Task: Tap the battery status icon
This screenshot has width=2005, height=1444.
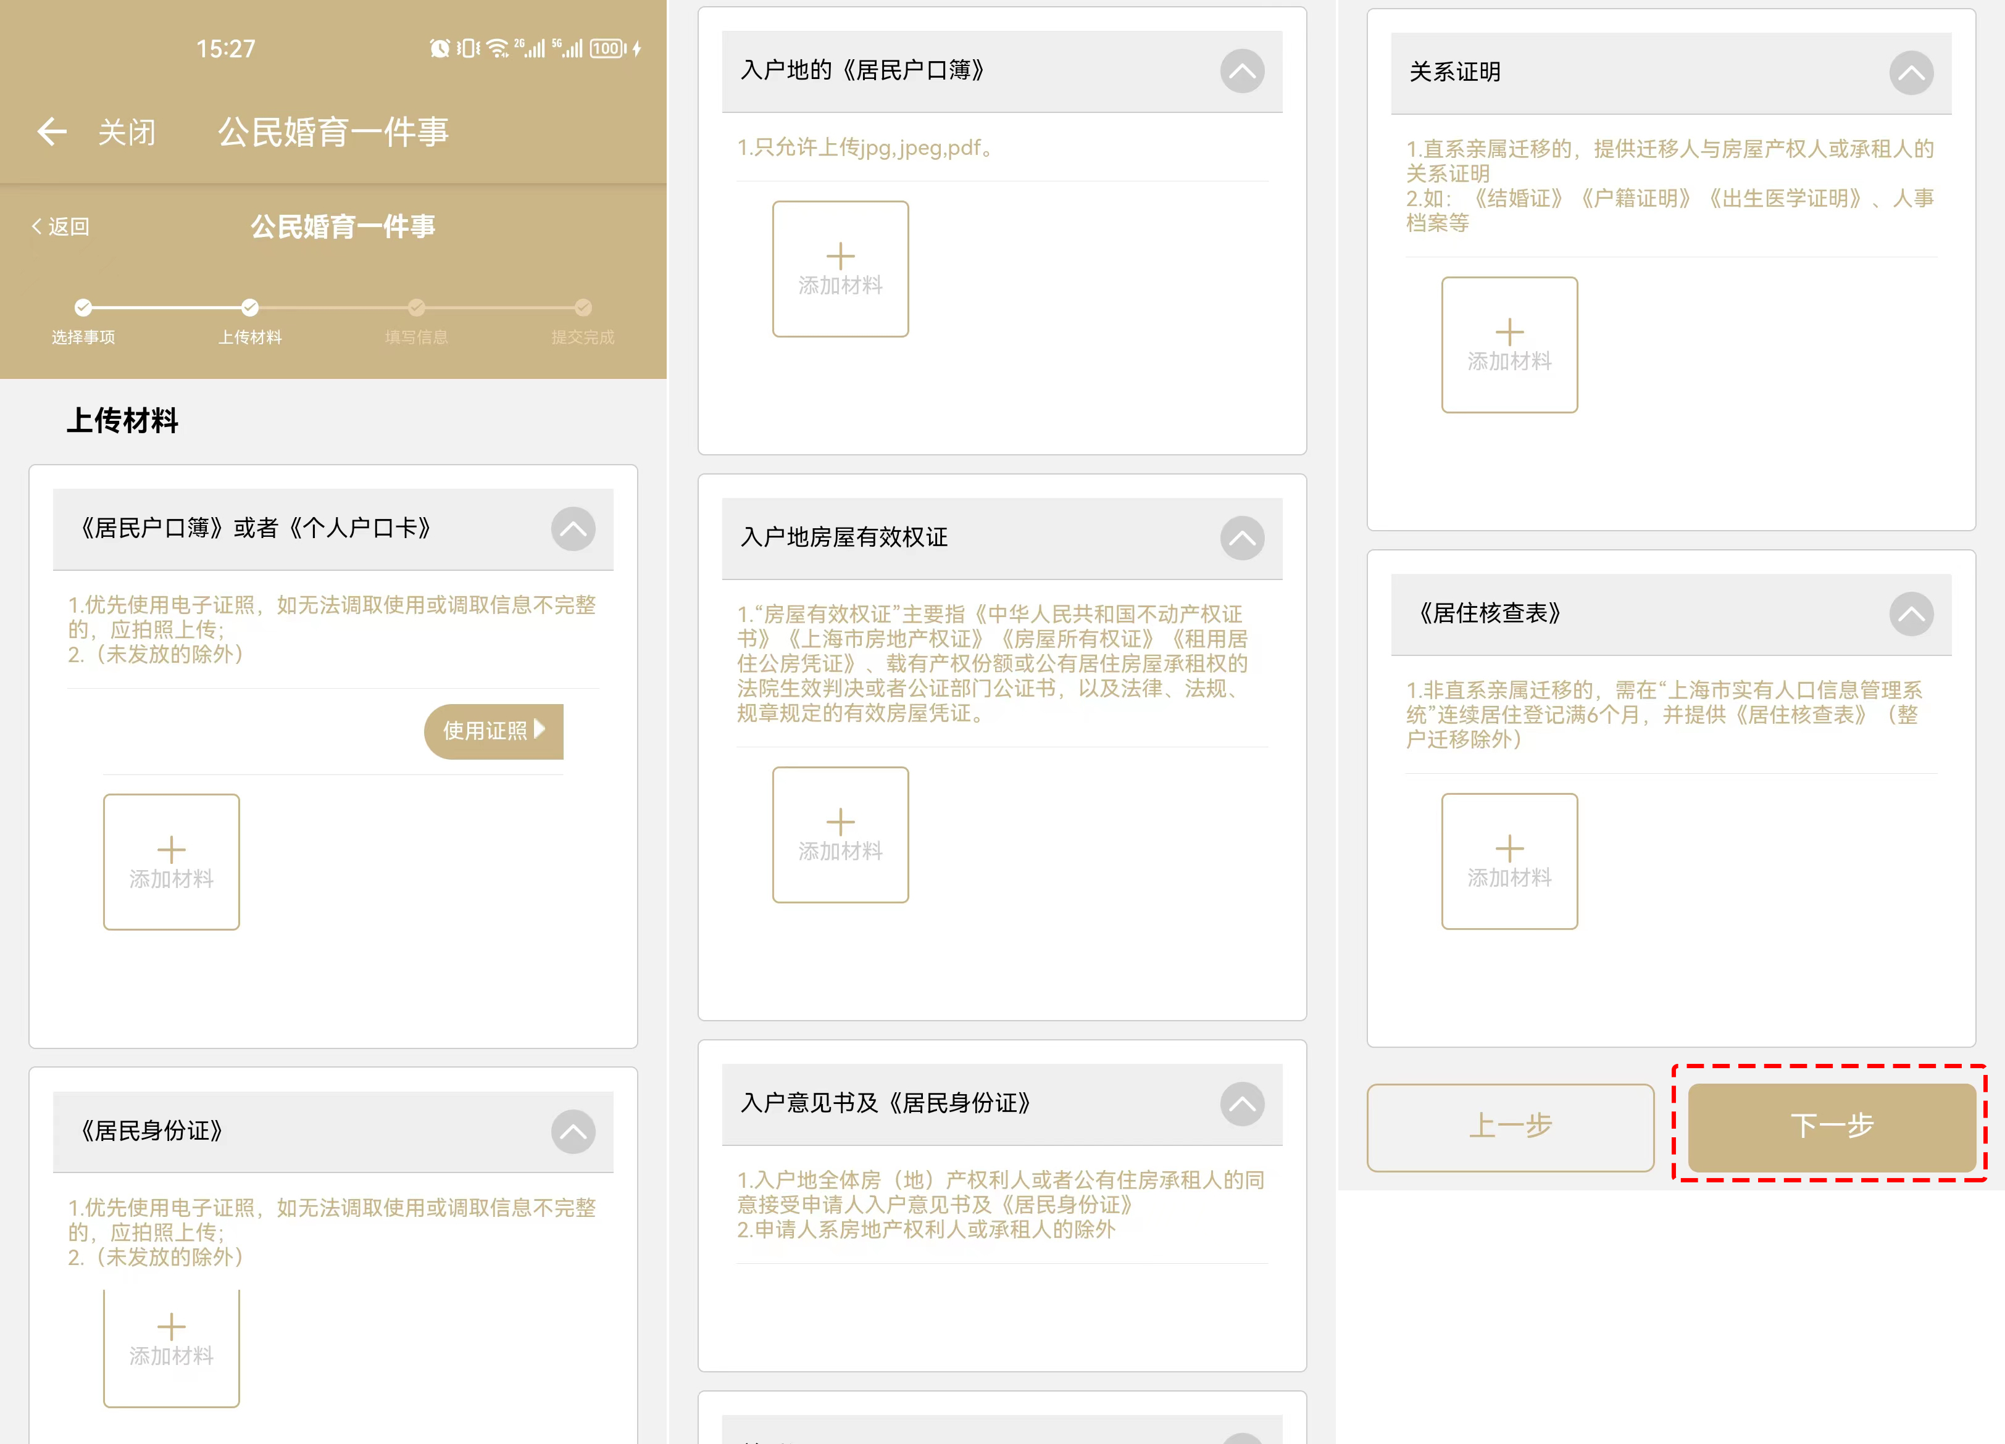Action: (608, 49)
